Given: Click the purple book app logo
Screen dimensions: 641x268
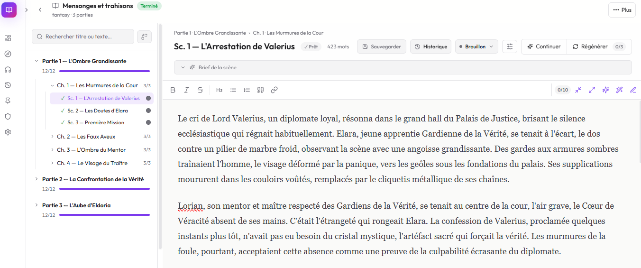Looking at the screenshot, I should click(x=9, y=9).
